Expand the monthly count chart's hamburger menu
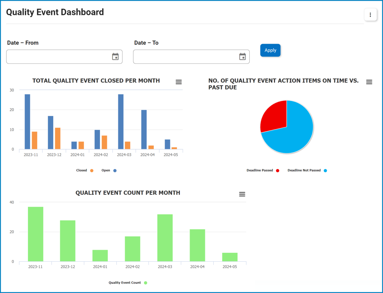This screenshot has height=293, width=383. point(242,194)
